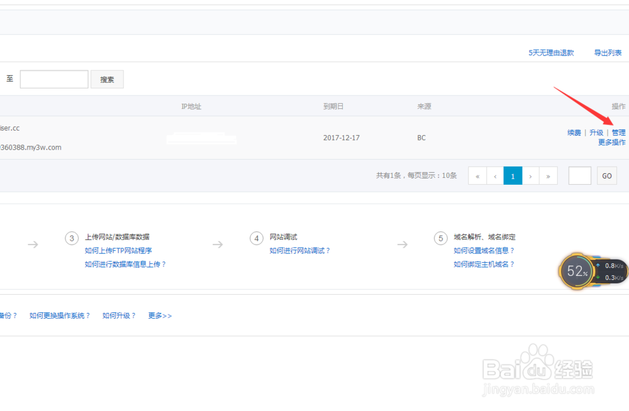
Task: Click the step 3 circle icon
Action: tap(72, 238)
